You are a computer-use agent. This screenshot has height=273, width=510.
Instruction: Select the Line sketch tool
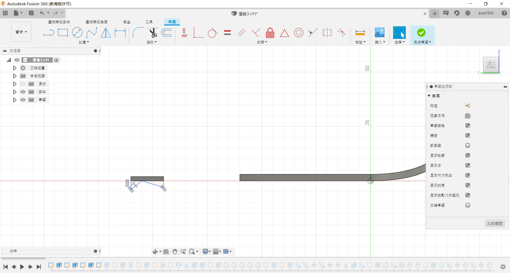49,33
